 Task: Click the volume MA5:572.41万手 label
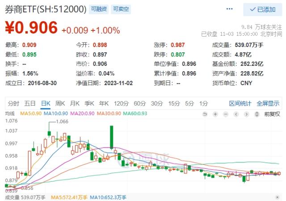[x=69, y=197]
